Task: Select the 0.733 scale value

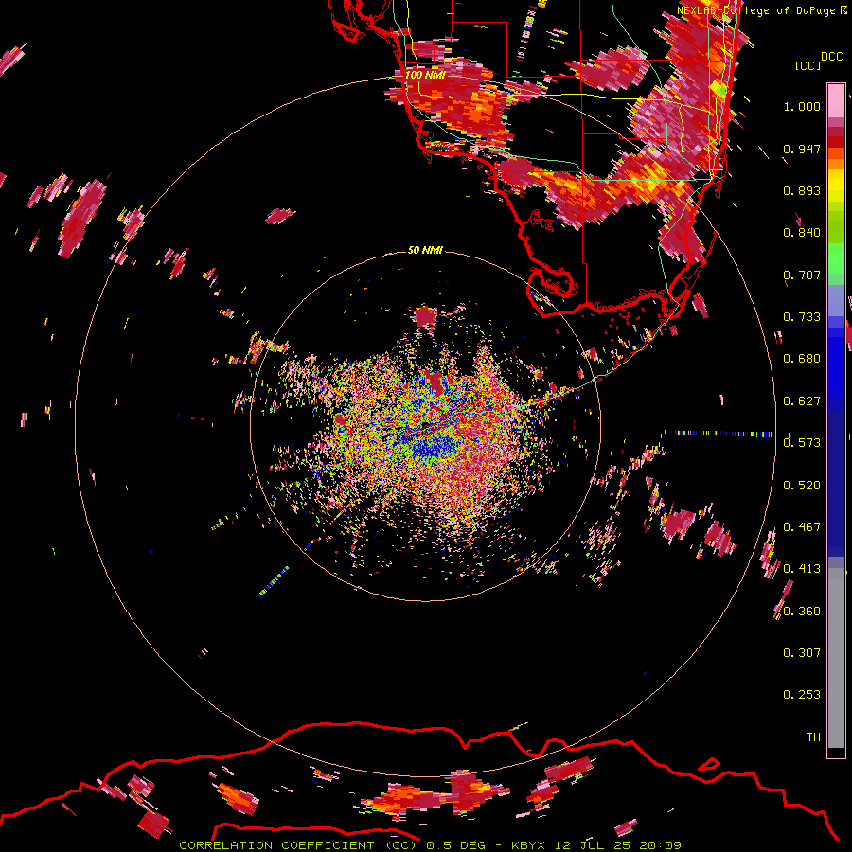Action: (x=802, y=317)
